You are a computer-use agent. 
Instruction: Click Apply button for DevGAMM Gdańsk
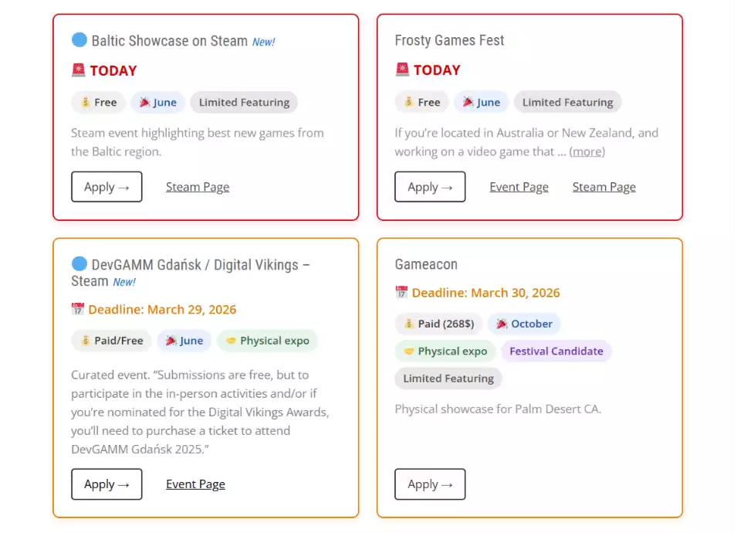pos(107,484)
